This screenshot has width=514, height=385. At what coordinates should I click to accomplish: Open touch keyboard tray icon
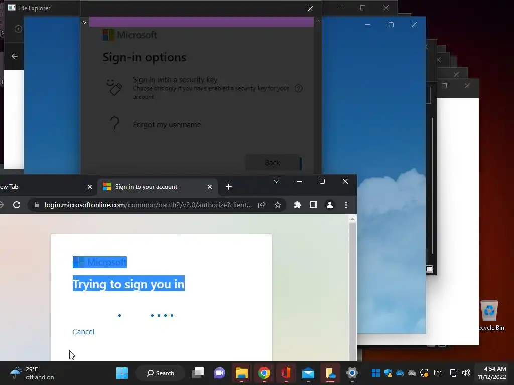pyautogui.click(x=438, y=373)
